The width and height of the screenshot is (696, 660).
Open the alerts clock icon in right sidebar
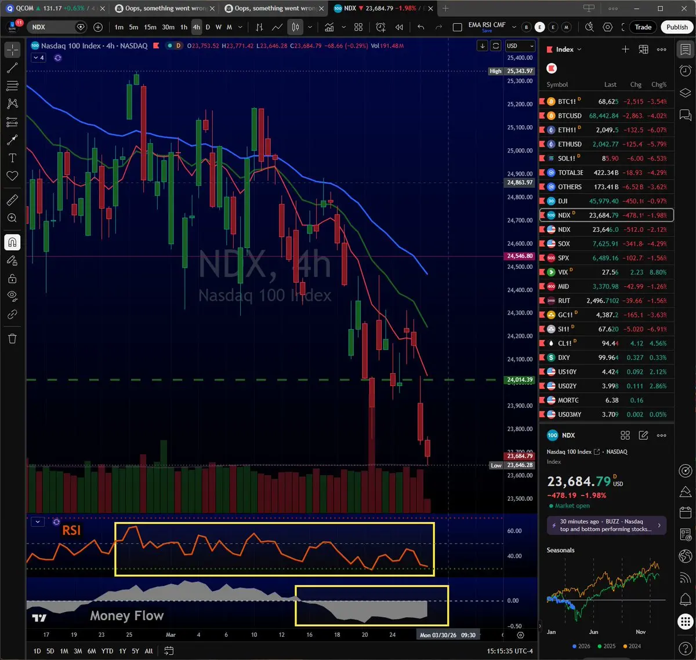click(x=685, y=70)
